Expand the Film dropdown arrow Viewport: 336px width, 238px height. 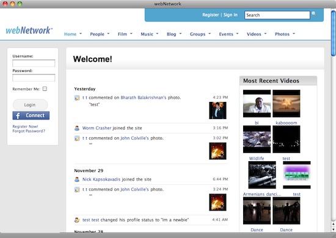pyautogui.click(x=131, y=34)
